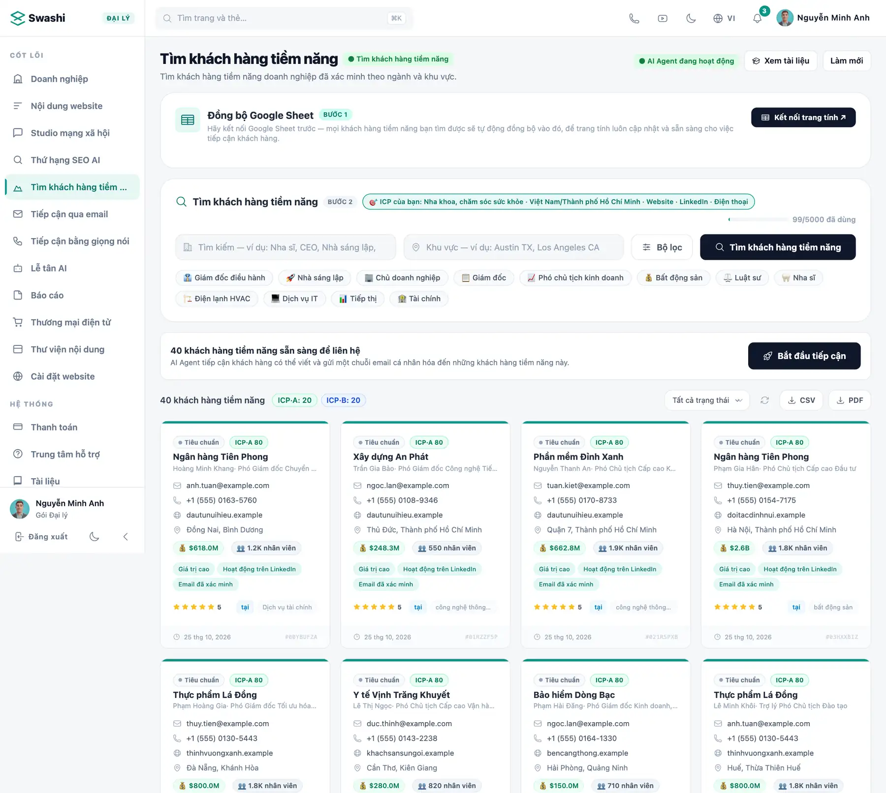Open Thư viện nội dung

pyautogui.click(x=72, y=349)
